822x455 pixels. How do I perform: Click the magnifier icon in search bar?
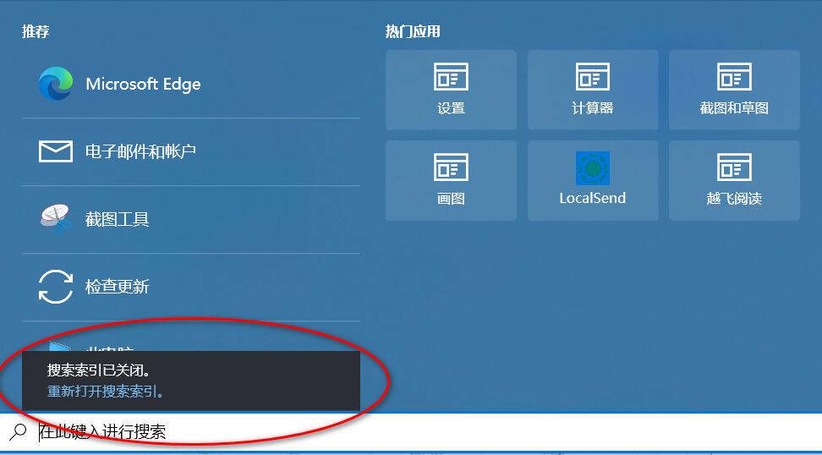(18, 432)
